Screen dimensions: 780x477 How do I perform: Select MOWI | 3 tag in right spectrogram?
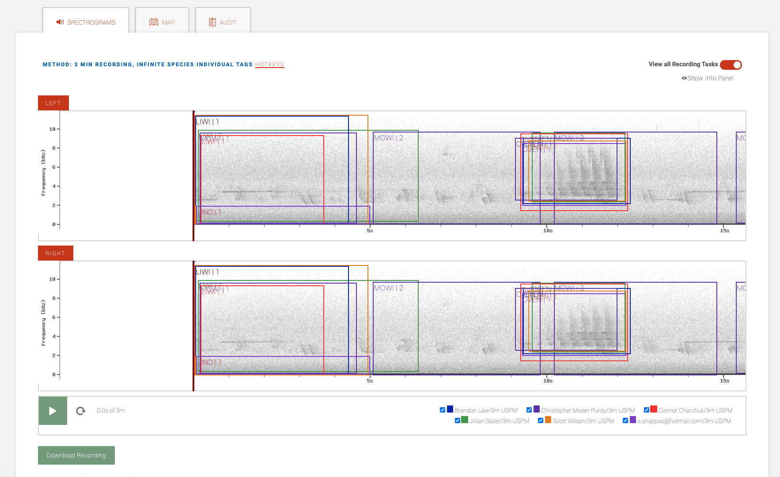pyautogui.click(x=569, y=288)
